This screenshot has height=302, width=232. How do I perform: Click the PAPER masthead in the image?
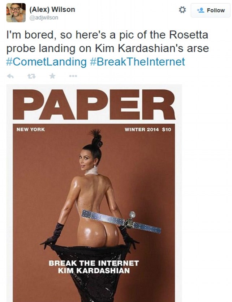tap(94, 104)
